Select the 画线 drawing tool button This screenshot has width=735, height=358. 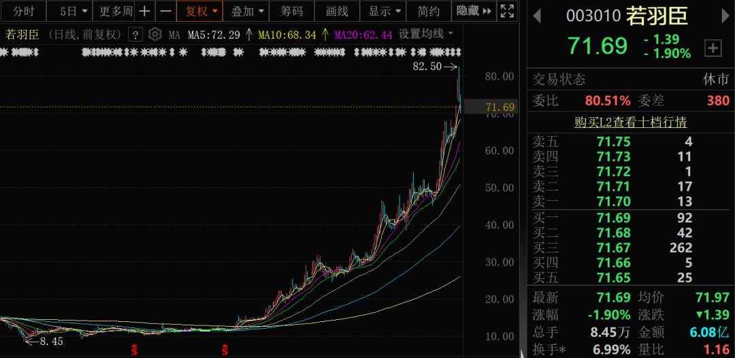[x=337, y=12]
